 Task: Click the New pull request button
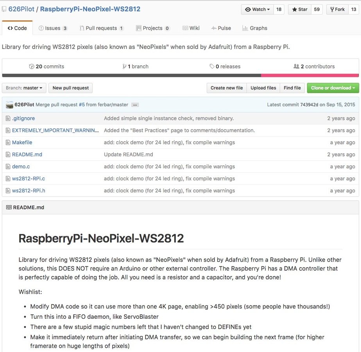point(70,88)
